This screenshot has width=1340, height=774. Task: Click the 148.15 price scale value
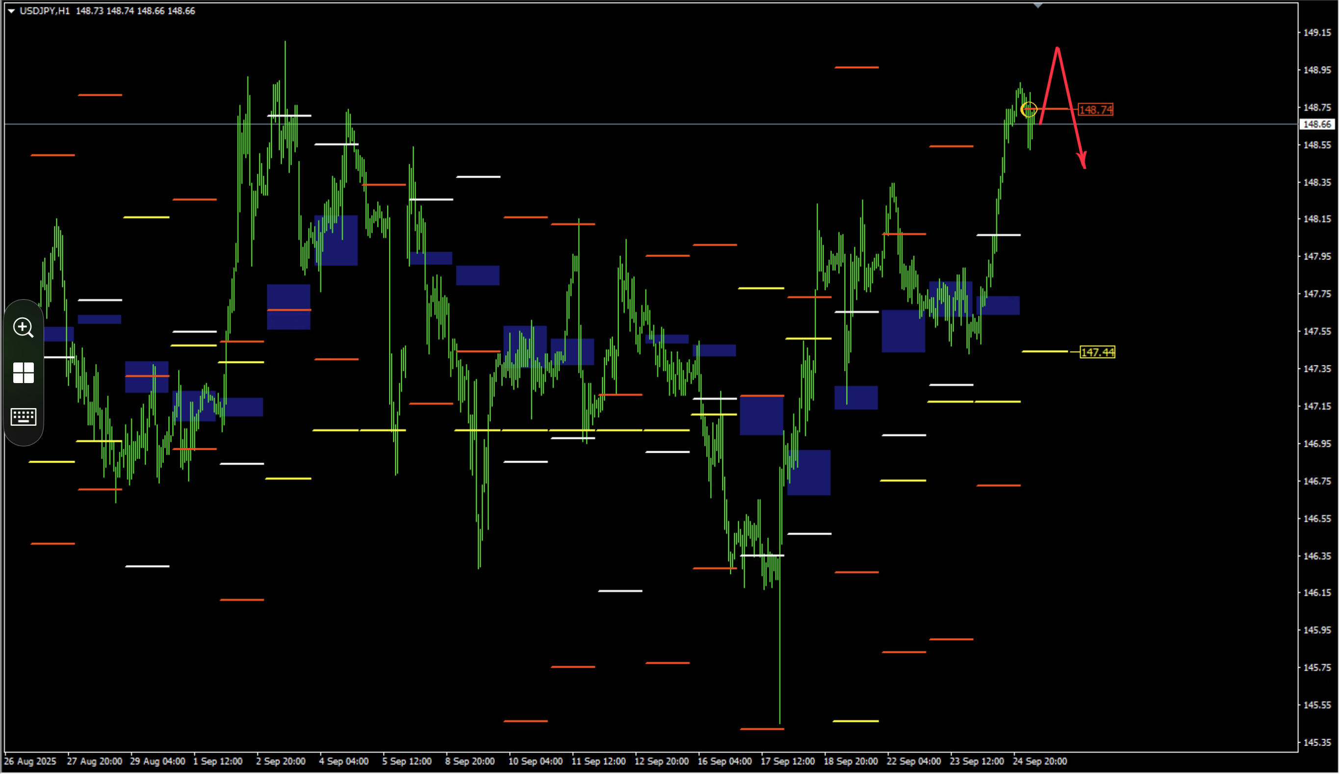(x=1317, y=219)
